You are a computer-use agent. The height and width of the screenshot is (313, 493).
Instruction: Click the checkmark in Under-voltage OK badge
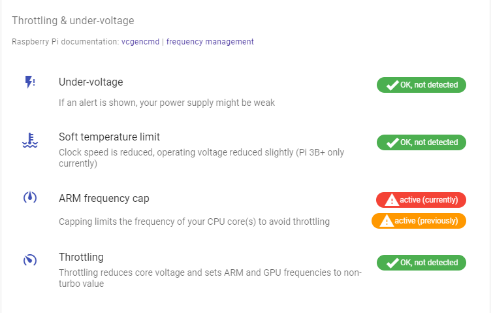pos(392,85)
